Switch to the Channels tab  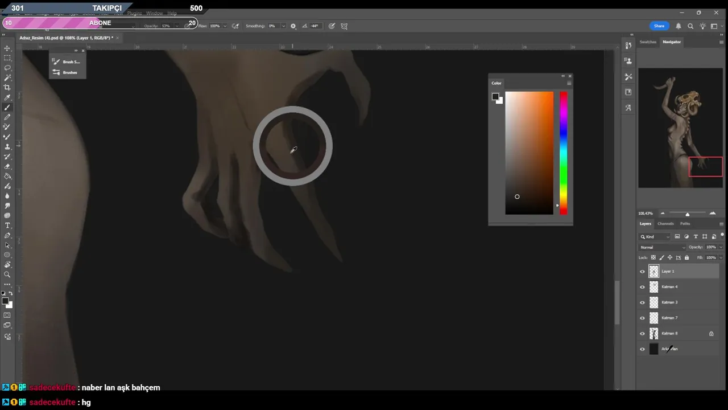[665, 223]
